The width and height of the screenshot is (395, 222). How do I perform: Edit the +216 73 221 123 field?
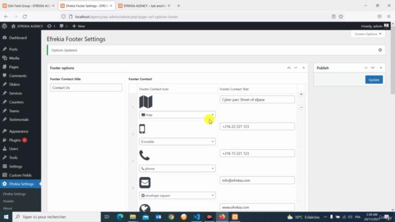point(257,154)
